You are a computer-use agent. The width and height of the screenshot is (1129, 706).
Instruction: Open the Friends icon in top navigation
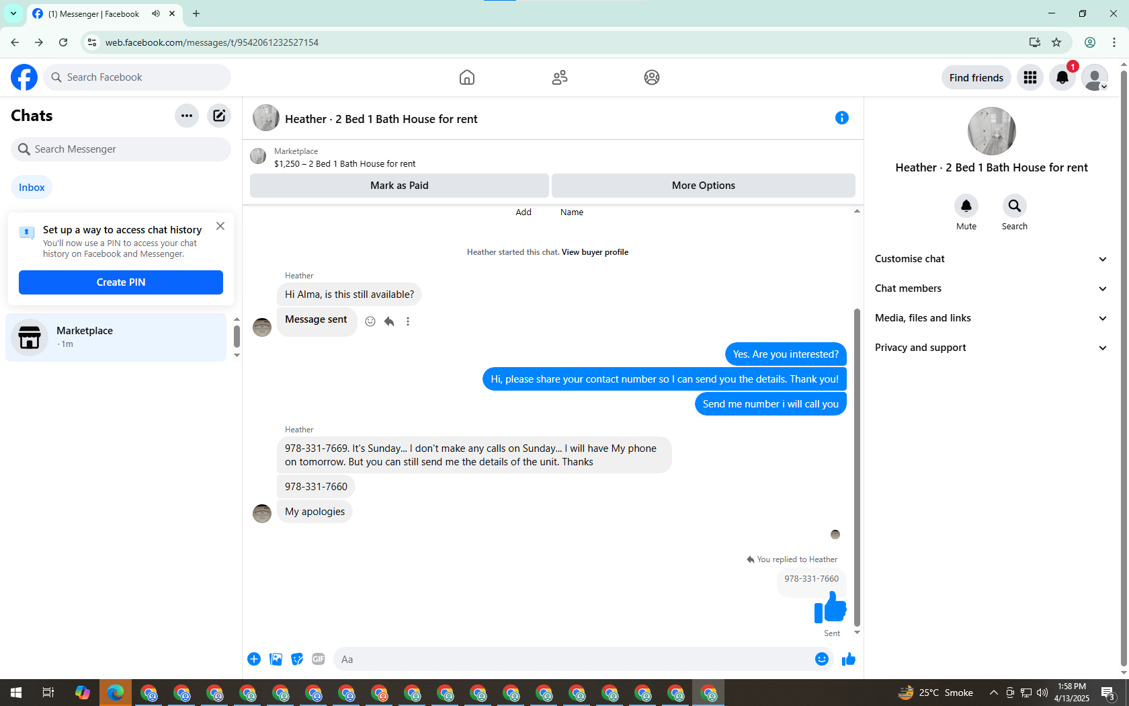coord(560,77)
